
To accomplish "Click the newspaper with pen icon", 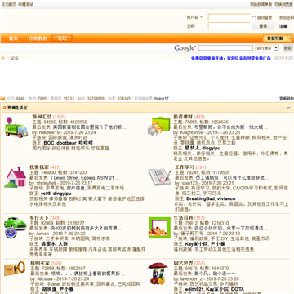I will tap(160, 177).
